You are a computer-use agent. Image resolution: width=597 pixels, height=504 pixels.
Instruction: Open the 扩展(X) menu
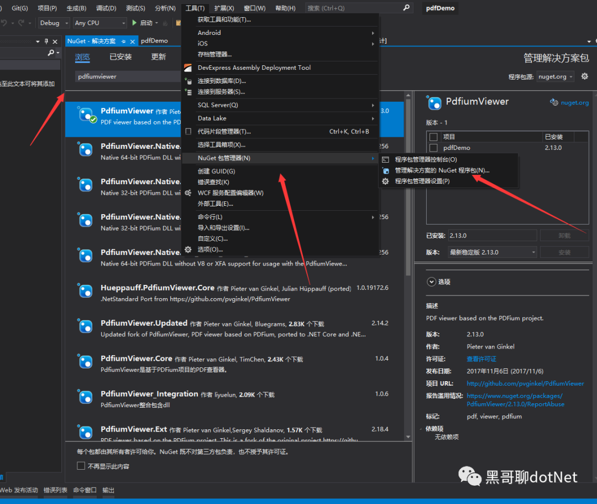(224, 8)
